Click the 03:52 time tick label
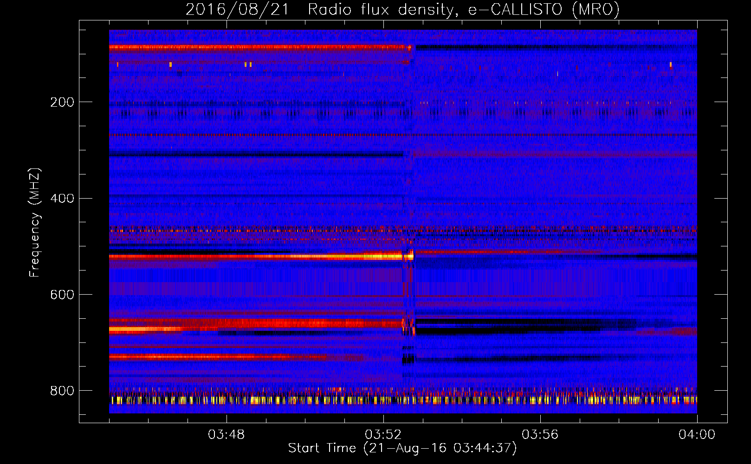This screenshot has width=751, height=464. coord(383,435)
